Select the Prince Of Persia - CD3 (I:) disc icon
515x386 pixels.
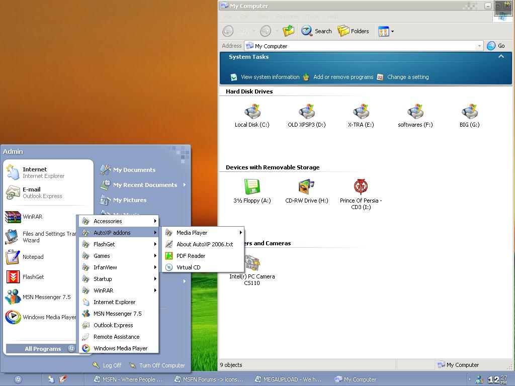pos(361,187)
